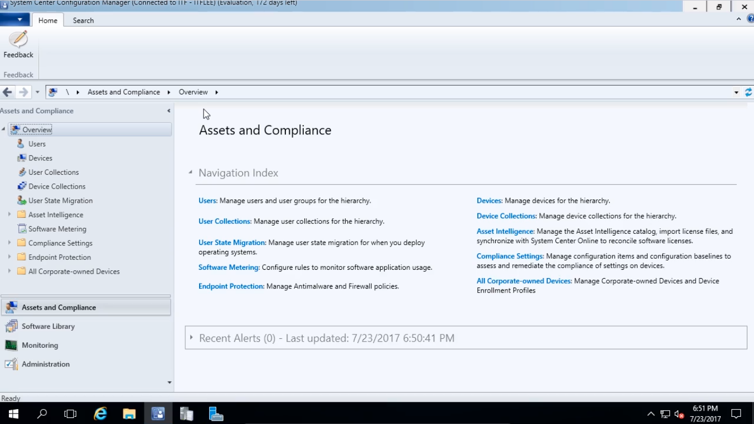Open Device Collections in the navigation tree
Screen dimensions: 754x424
click(56, 186)
